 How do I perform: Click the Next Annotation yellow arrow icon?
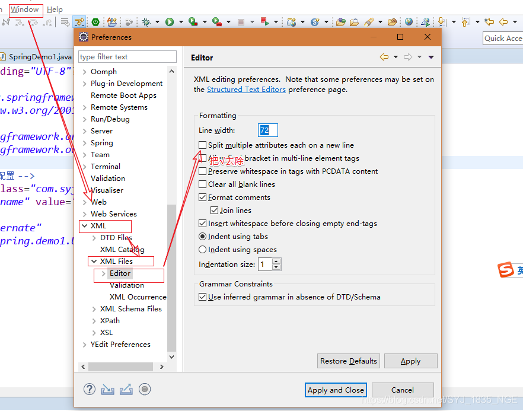[442, 22]
